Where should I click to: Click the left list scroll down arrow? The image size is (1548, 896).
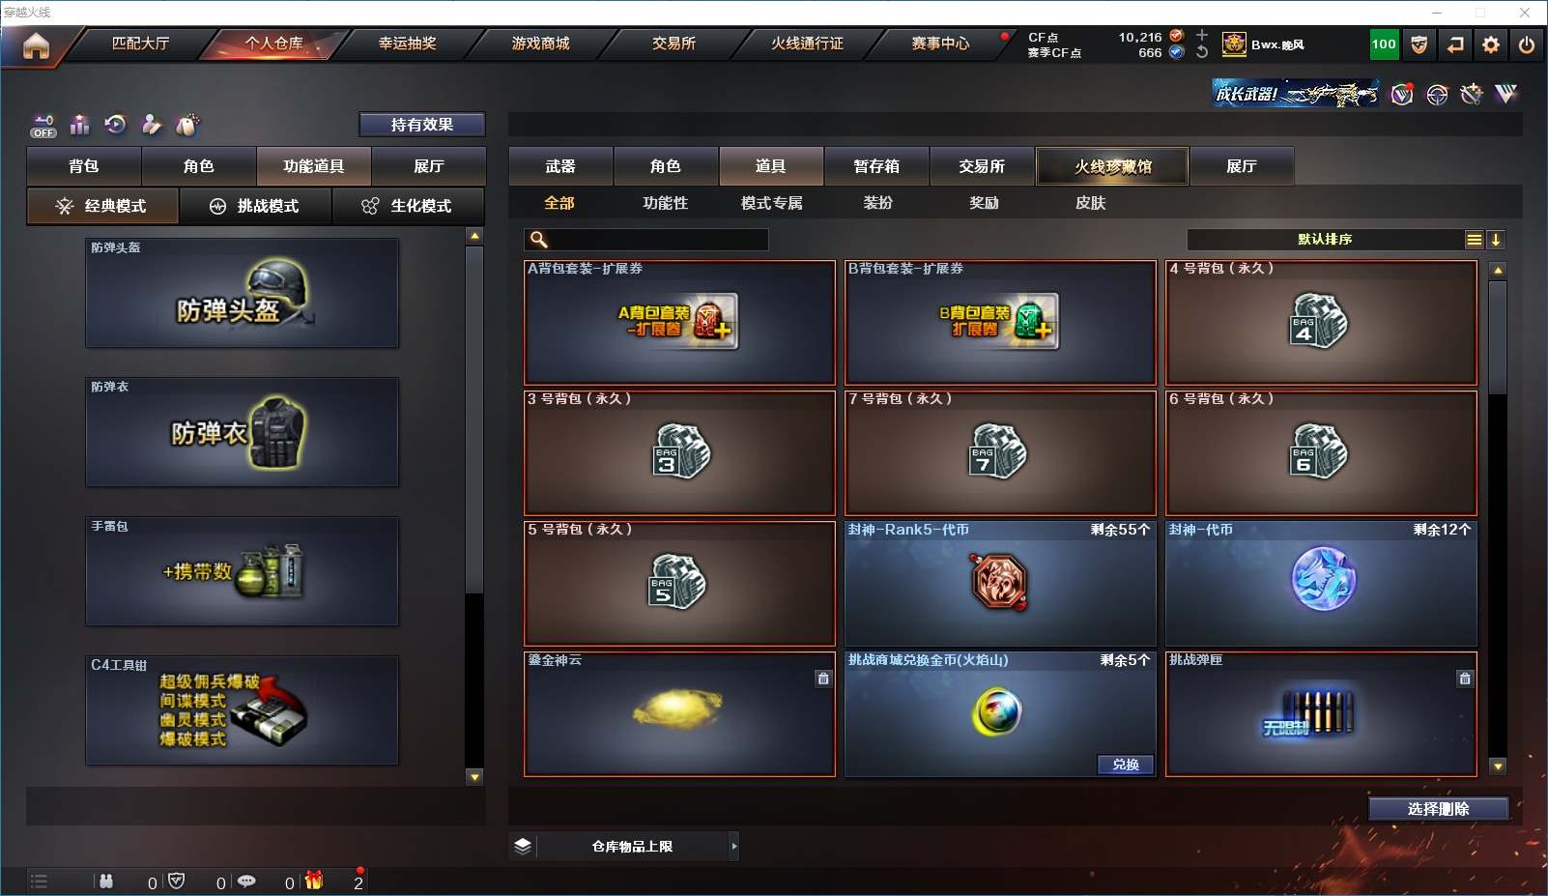pos(474,776)
